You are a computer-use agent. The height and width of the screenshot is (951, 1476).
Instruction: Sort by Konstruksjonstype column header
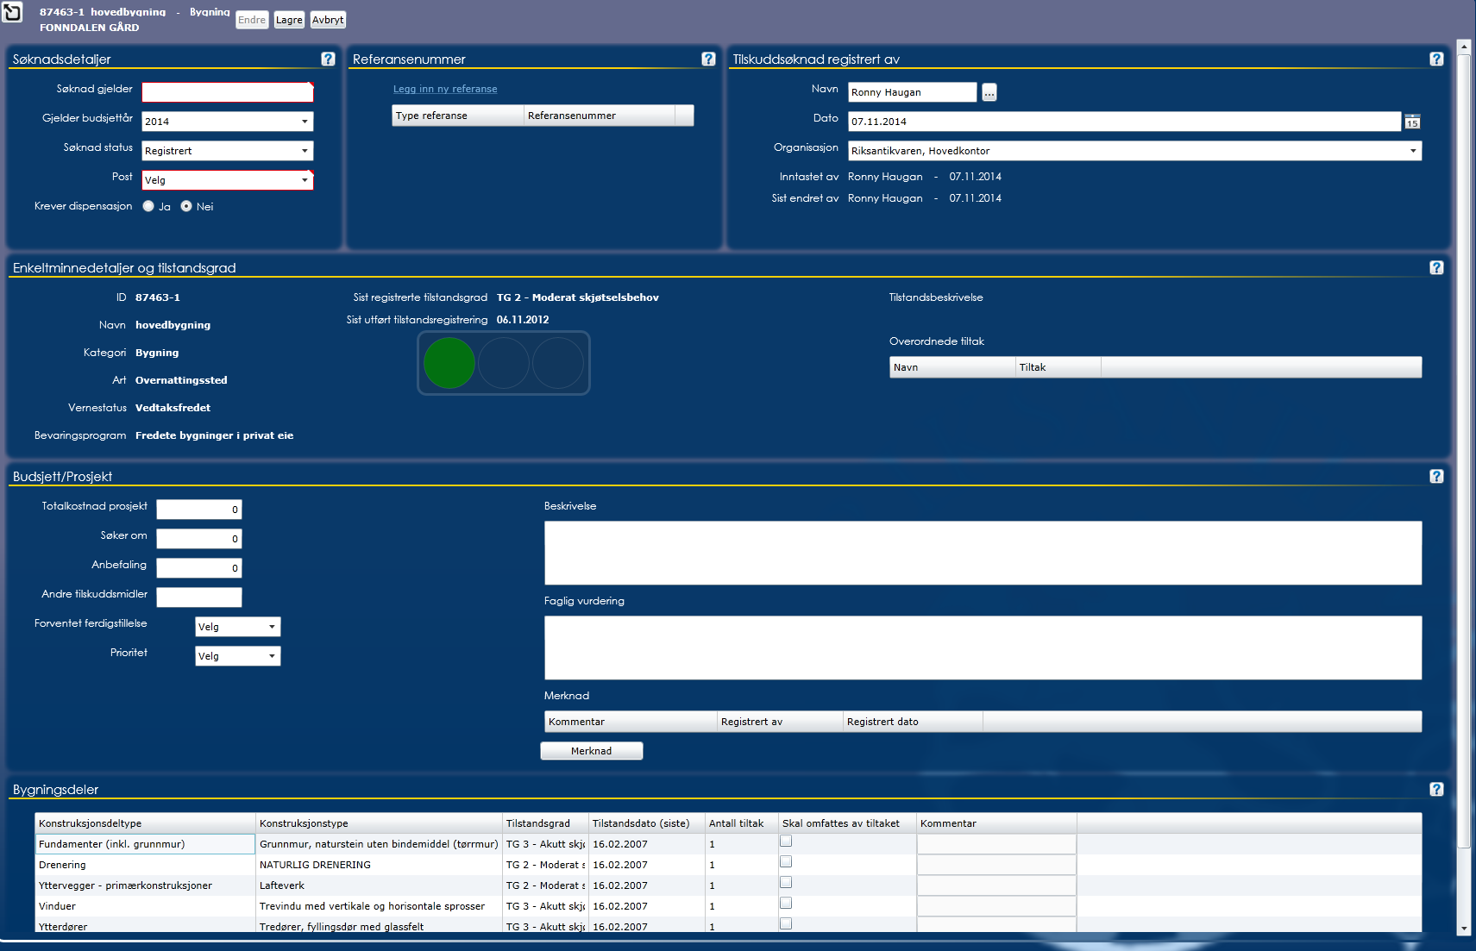pos(379,823)
